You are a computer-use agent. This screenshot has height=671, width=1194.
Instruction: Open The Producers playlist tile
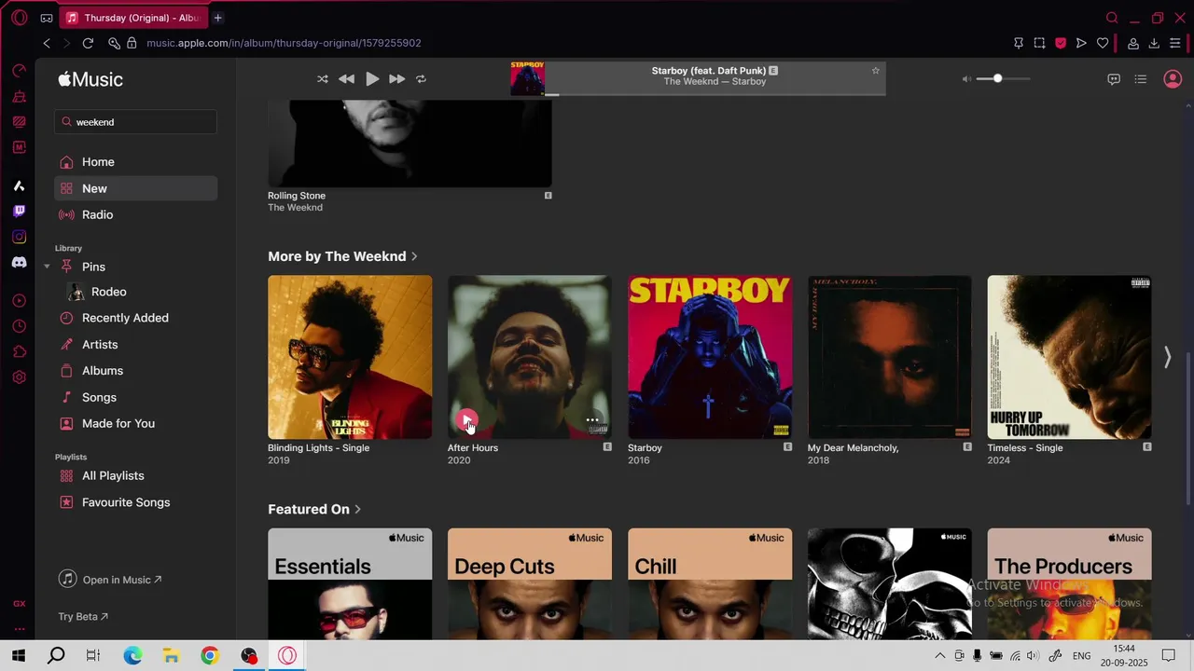(x=1069, y=583)
